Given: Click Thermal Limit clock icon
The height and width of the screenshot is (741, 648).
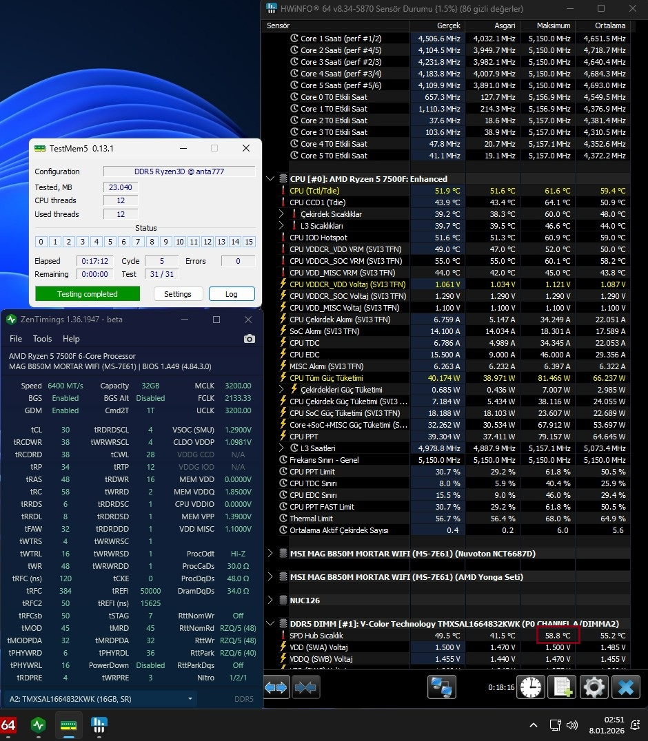Looking at the screenshot, I should coord(283,519).
